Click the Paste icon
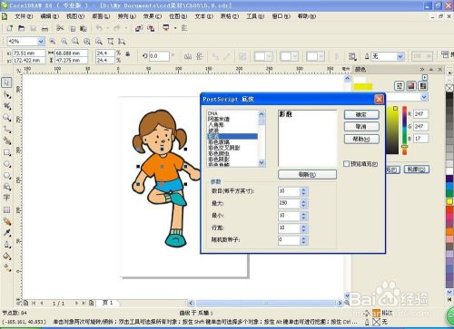Viewport: 454px width, 329px height. (x=84, y=28)
